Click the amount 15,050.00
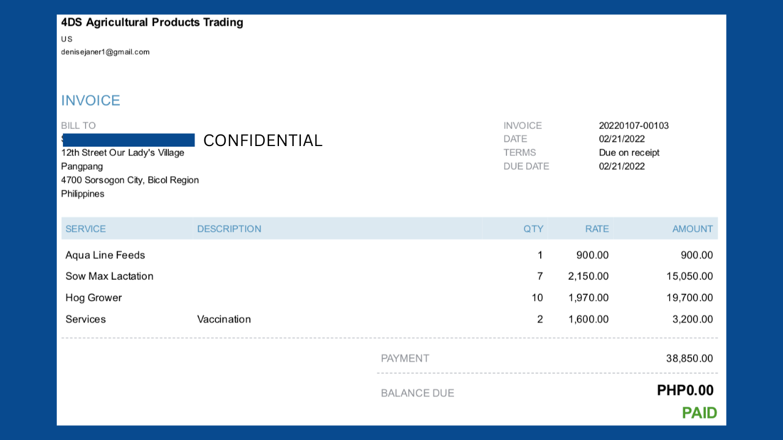Viewport: 783px width, 440px height. tap(689, 276)
